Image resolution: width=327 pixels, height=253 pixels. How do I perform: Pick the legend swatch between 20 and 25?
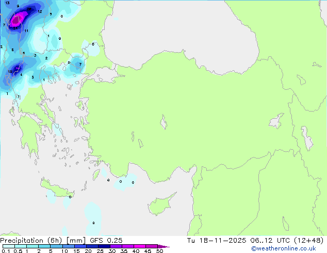(x=92, y=246)
